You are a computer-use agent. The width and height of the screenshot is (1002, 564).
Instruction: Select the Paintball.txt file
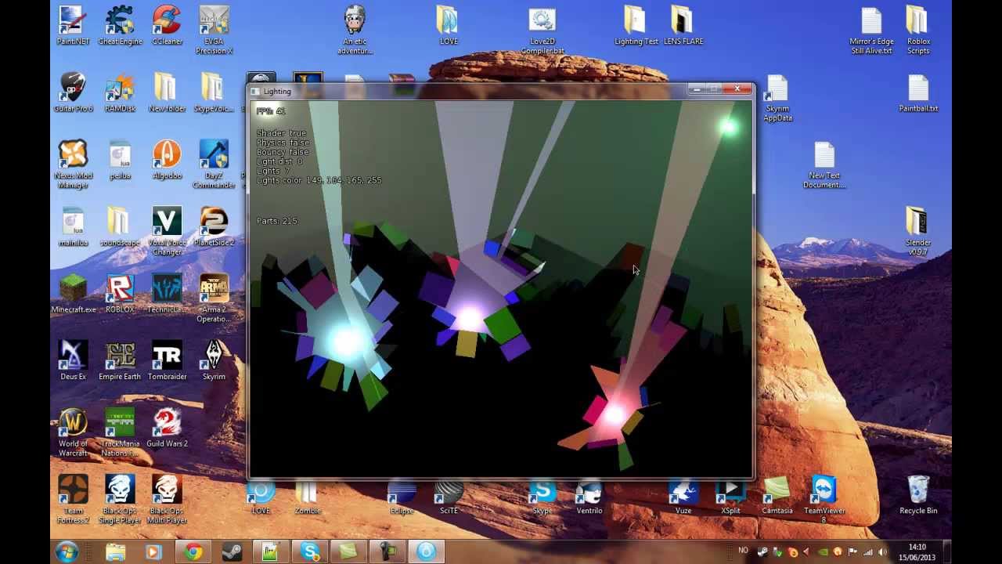tap(918, 93)
